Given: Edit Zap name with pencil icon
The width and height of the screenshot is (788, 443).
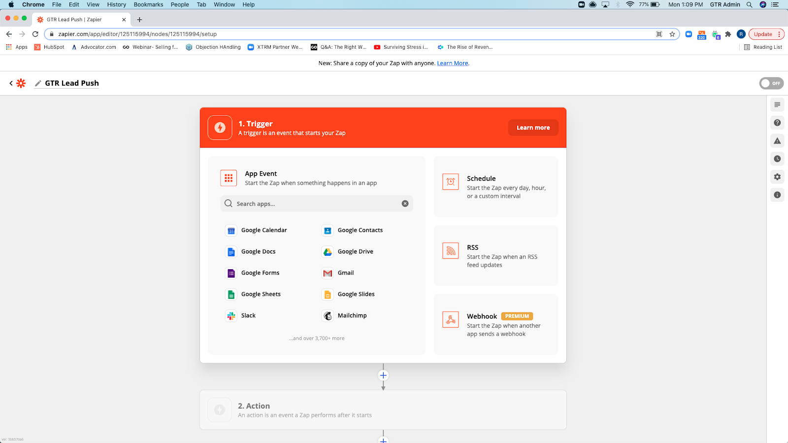Looking at the screenshot, I should (38, 83).
